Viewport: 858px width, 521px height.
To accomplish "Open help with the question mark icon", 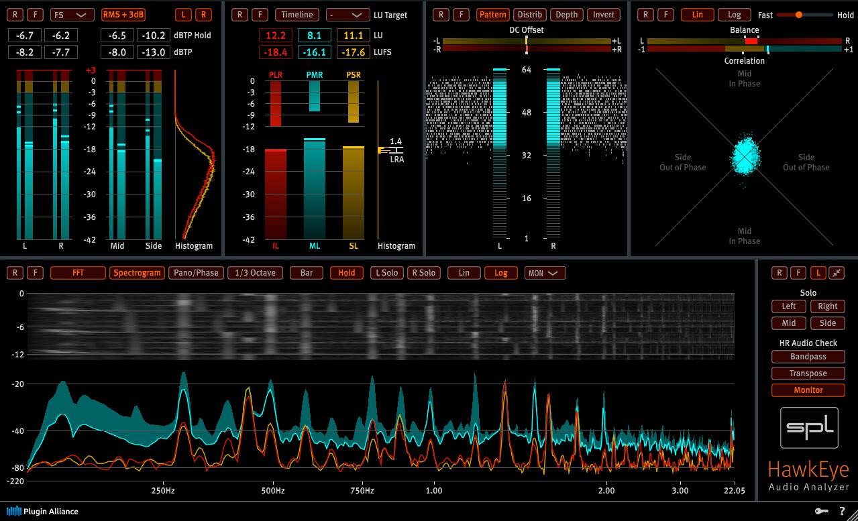I will [x=842, y=511].
